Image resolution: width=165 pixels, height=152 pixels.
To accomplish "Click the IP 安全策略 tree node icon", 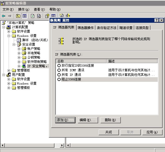I will (24, 66).
